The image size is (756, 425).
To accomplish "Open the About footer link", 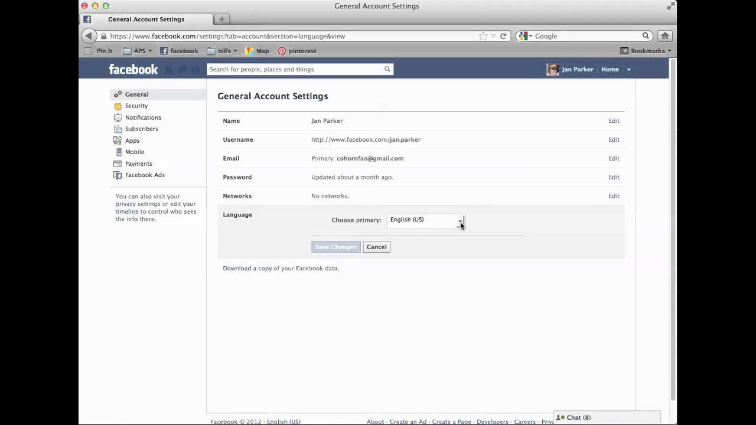I will tap(375, 422).
